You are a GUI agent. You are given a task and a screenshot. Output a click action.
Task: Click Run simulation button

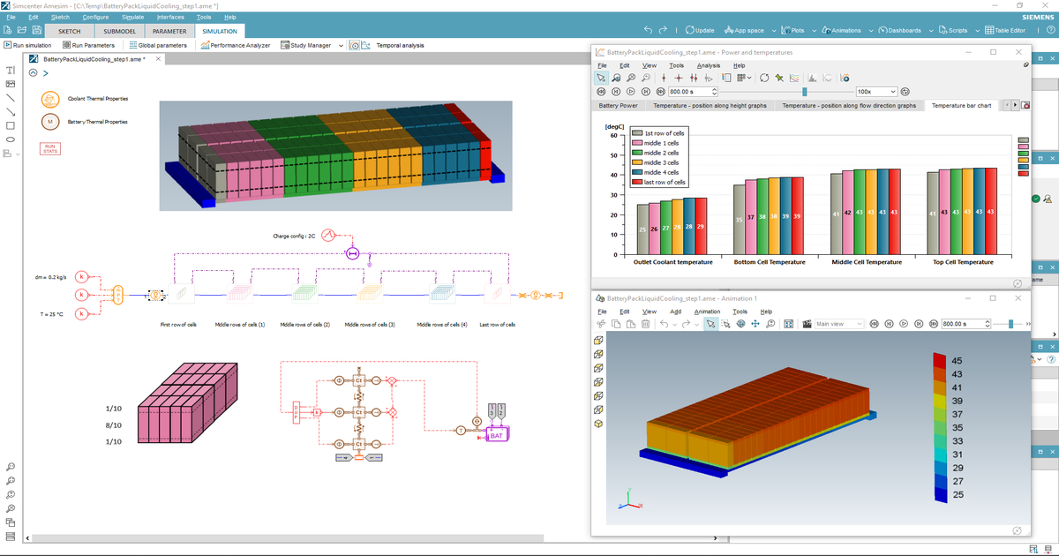click(x=27, y=46)
